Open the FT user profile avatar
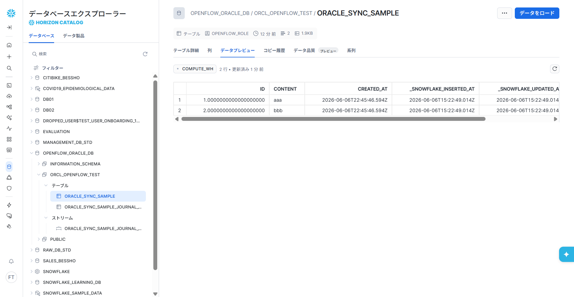This screenshot has width=574, height=297. click(x=11, y=277)
